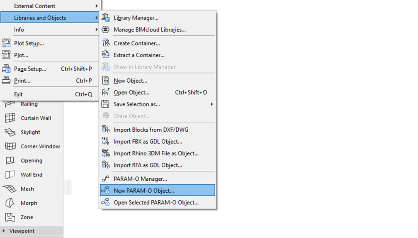This screenshot has width=418, height=238.
Task: Open Library Manager menu entry
Action: tap(158, 17)
